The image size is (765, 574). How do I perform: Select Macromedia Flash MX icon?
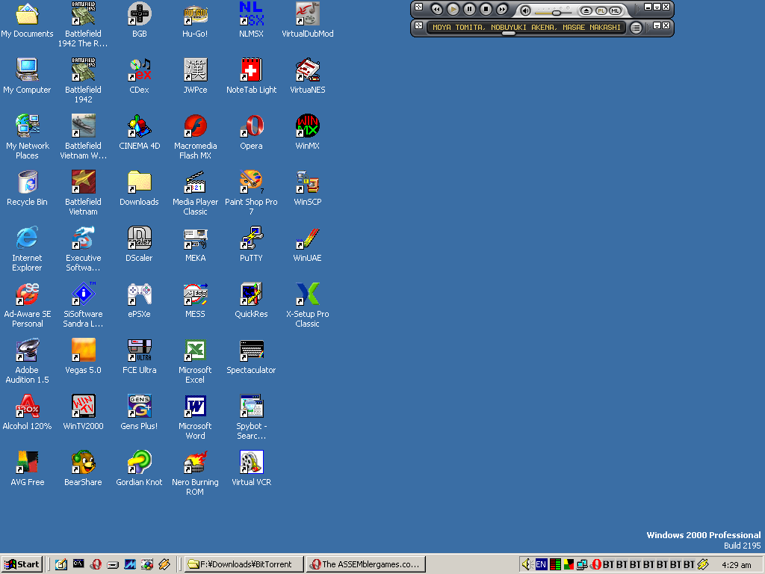195,137
